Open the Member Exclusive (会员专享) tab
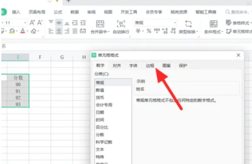 click(x=154, y=12)
